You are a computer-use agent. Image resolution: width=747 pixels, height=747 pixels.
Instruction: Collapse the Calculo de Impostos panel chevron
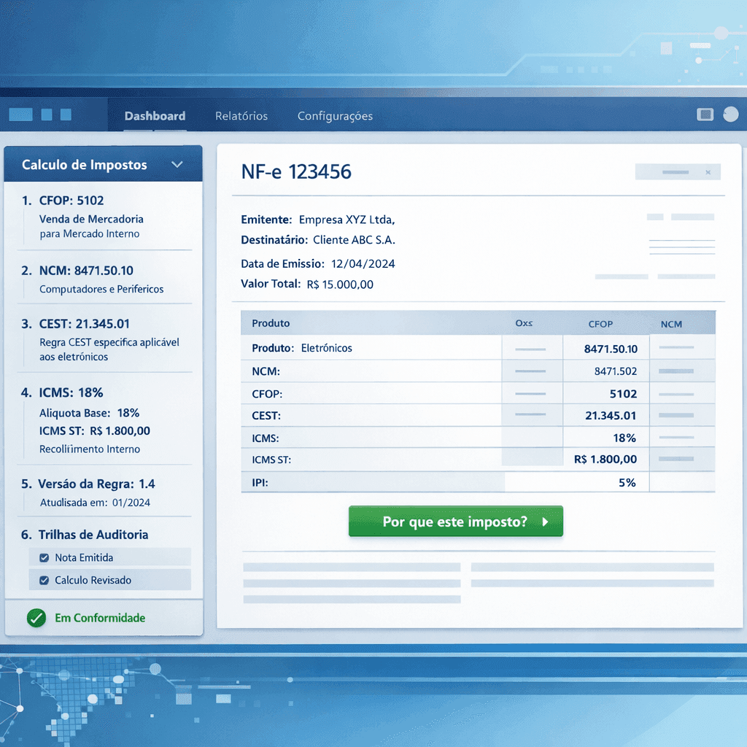[177, 164]
